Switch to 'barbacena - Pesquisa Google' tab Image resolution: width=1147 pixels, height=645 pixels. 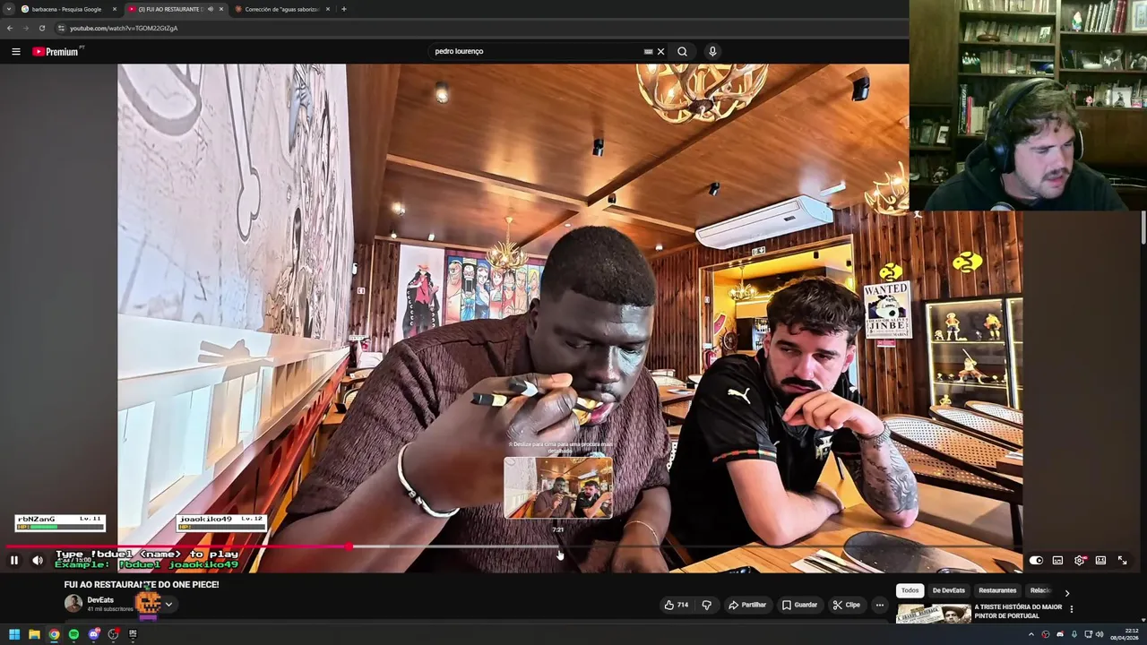[x=68, y=9]
